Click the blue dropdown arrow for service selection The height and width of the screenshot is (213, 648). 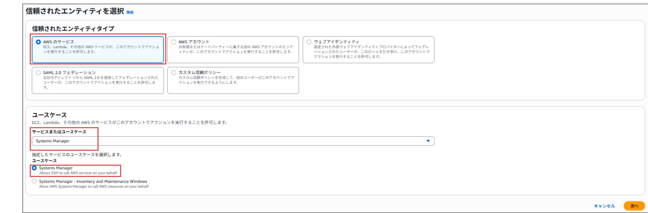(428, 141)
